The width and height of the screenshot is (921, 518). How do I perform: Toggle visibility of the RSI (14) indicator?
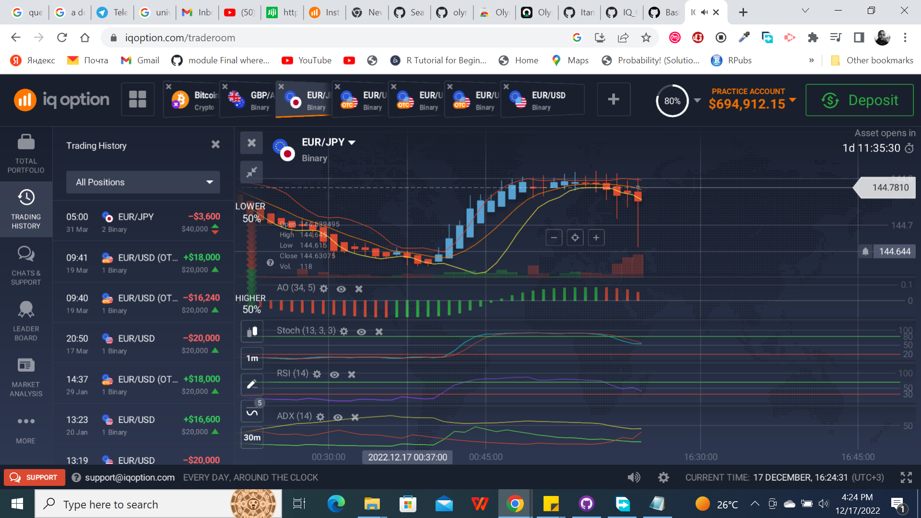[x=335, y=374]
